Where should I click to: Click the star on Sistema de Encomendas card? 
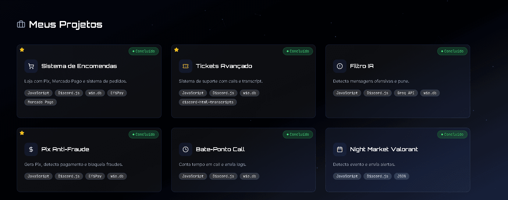(x=22, y=50)
